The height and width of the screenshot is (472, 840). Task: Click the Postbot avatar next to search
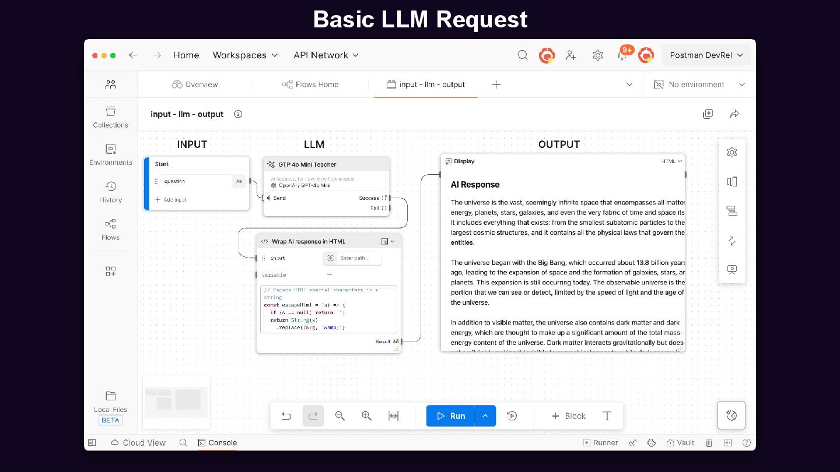(x=547, y=55)
